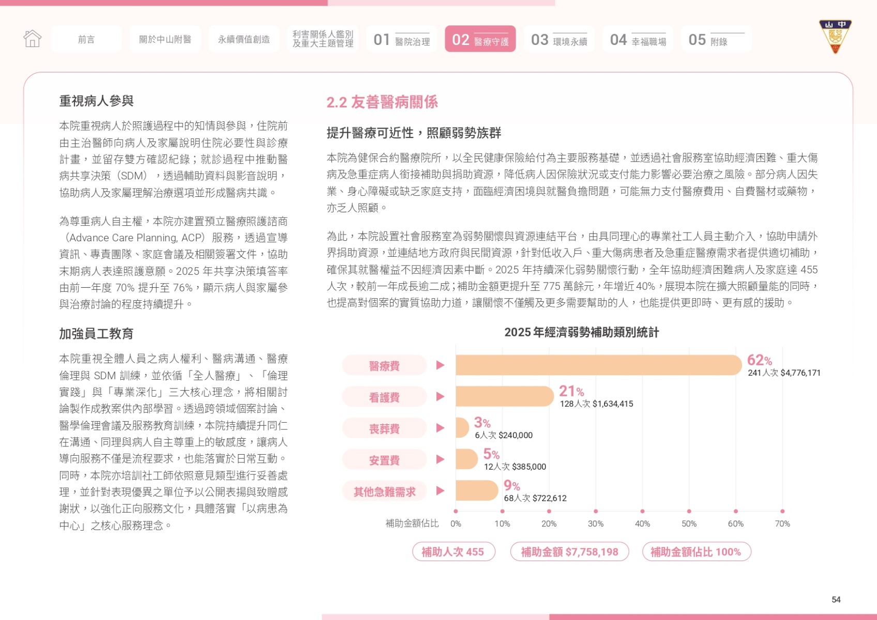
Task: Click the 62% value label
Action: [760, 360]
